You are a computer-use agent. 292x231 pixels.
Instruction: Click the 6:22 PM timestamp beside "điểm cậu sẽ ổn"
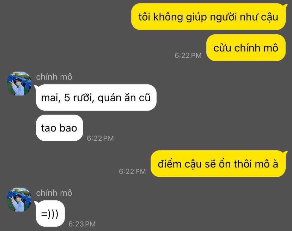(x=132, y=171)
